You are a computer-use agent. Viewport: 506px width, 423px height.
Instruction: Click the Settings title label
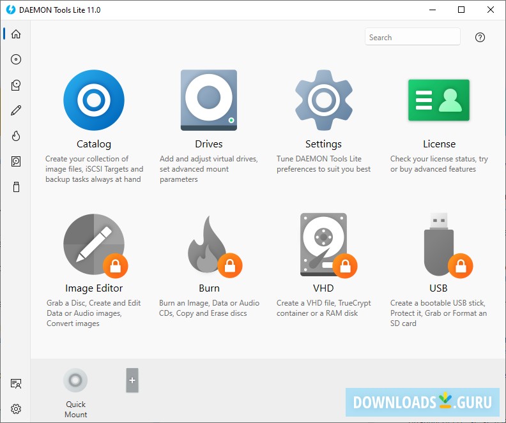[323, 144]
